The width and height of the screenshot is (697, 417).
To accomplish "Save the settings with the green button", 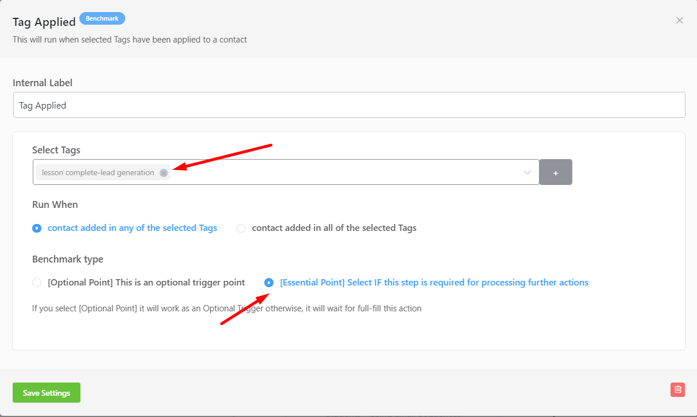I will pos(47,393).
